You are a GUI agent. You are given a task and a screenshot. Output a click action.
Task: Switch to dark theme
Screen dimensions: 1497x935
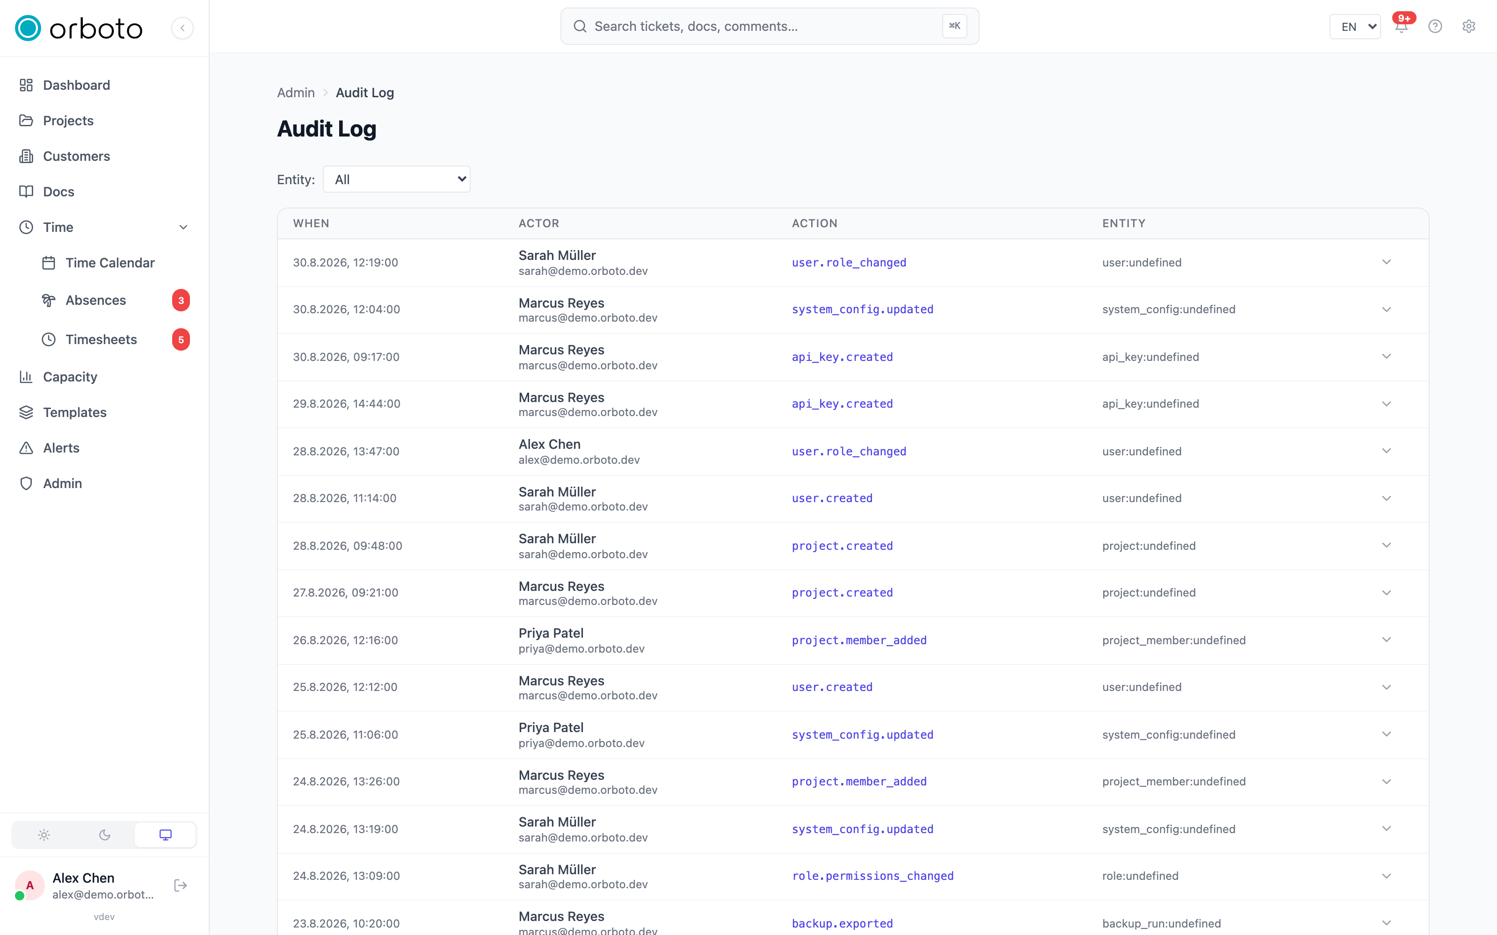104,835
